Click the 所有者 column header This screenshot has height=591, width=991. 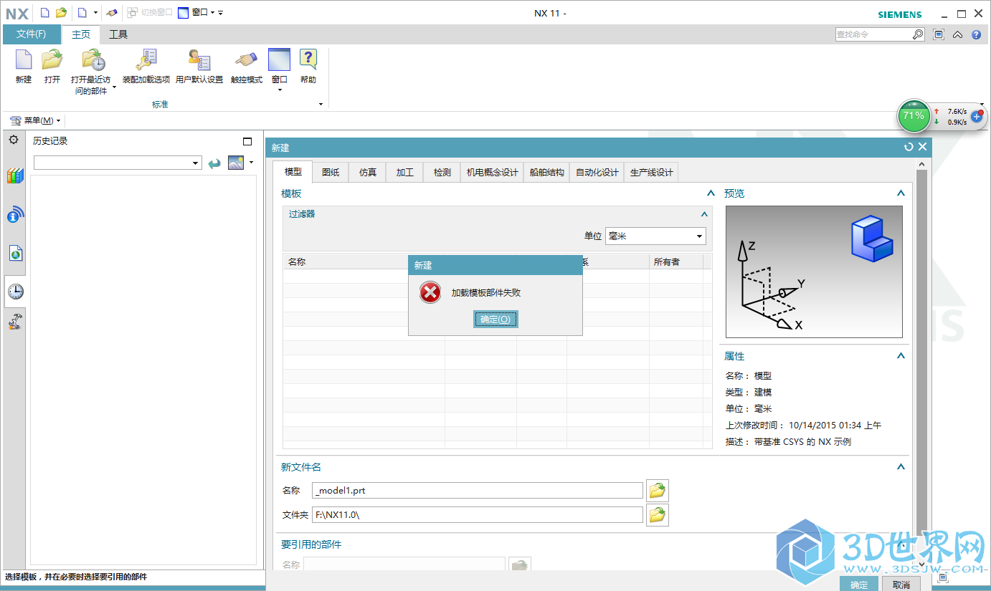point(675,262)
